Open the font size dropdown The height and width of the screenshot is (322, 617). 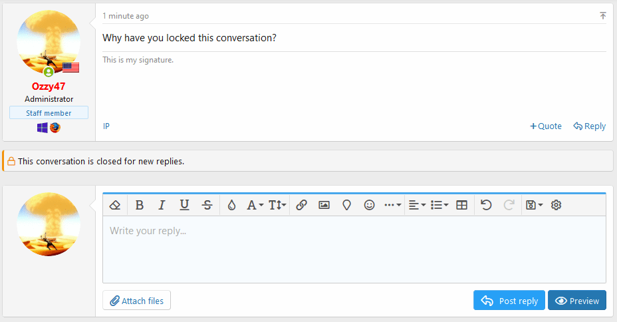tap(278, 206)
